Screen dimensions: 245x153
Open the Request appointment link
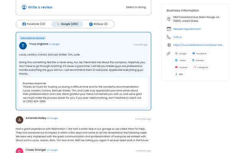(187, 29)
